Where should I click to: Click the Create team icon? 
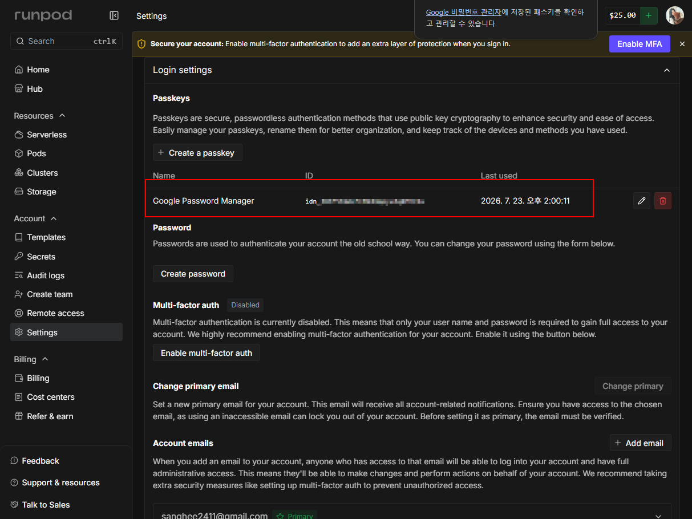tap(18, 294)
